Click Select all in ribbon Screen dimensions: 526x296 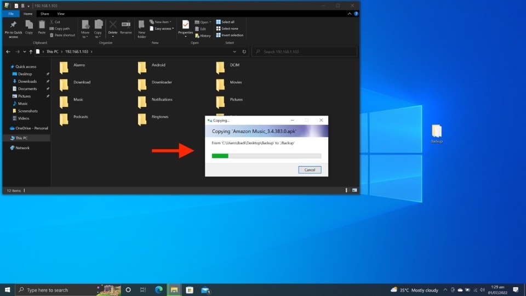click(x=225, y=22)
